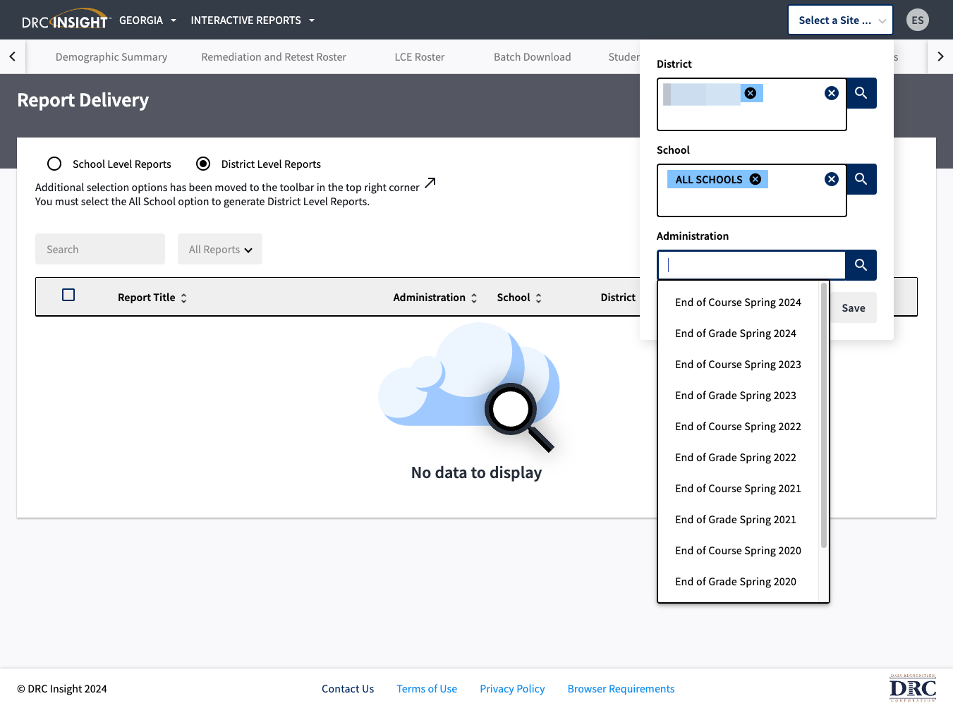Open the ES user avatar menu
The height and width of the screenshot is (708, 953).
click(918, 20)
